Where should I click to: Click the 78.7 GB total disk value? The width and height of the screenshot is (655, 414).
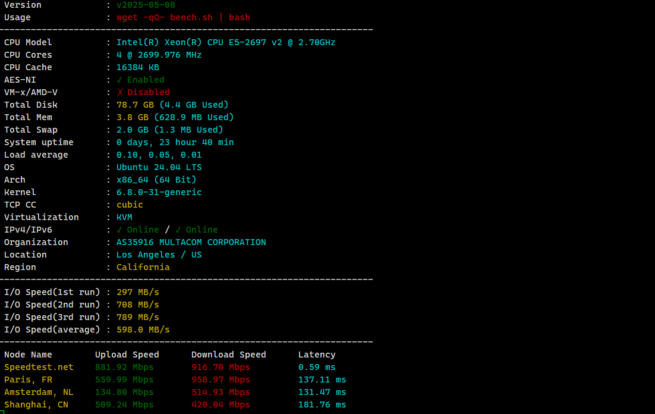tap(132, 105)
